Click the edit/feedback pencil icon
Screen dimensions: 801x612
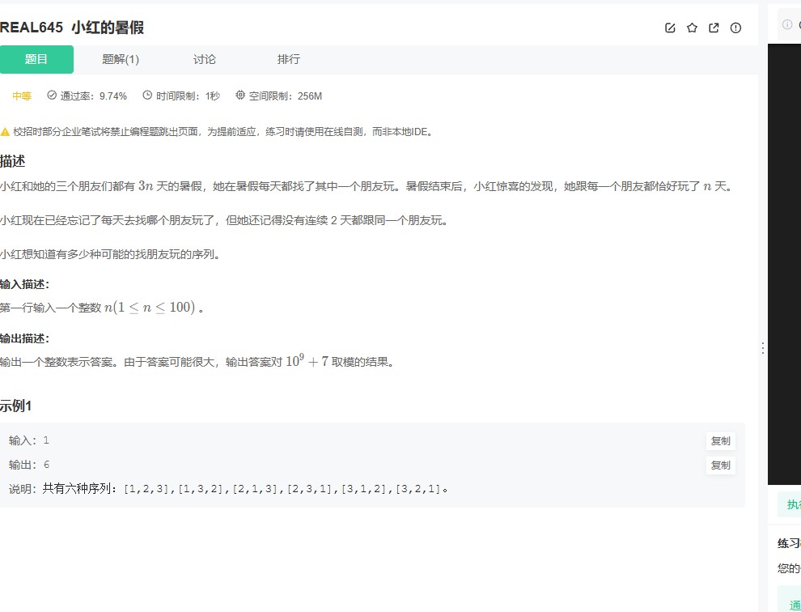[x=670, y=27]
